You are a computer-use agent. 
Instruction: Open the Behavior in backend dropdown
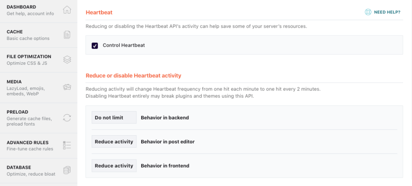[114, 118]
